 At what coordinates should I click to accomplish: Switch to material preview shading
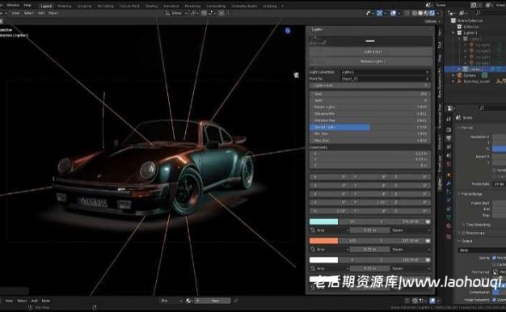click(426, 13)
